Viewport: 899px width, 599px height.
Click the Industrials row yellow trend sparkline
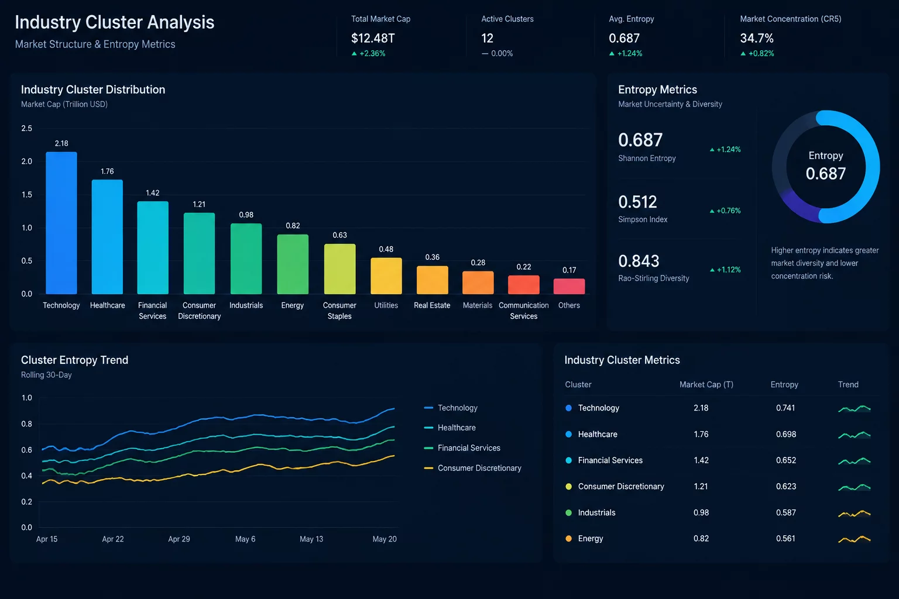[855, 513]
